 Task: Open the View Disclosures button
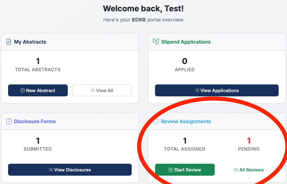coord(70,170)
